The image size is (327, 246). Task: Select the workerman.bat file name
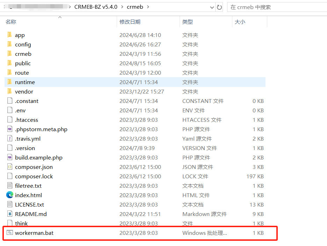[x=34, y=233]
